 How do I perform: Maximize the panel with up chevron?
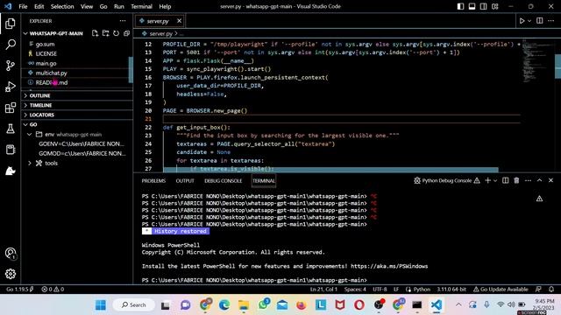point(539,180)
